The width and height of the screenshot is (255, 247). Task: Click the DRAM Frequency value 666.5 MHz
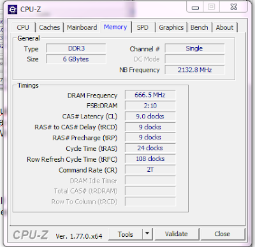[x=150, y=95]
